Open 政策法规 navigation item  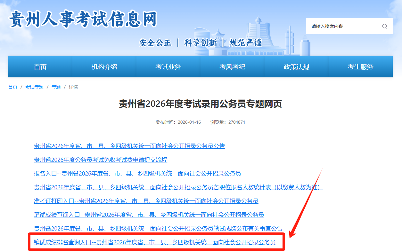[x=296, y=67]
